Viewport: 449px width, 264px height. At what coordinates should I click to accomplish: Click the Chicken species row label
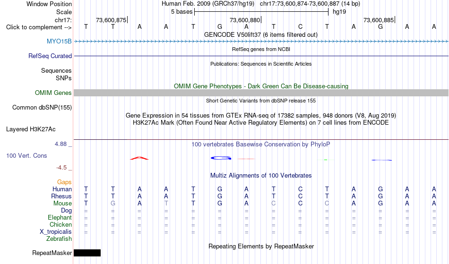(60, 225)
